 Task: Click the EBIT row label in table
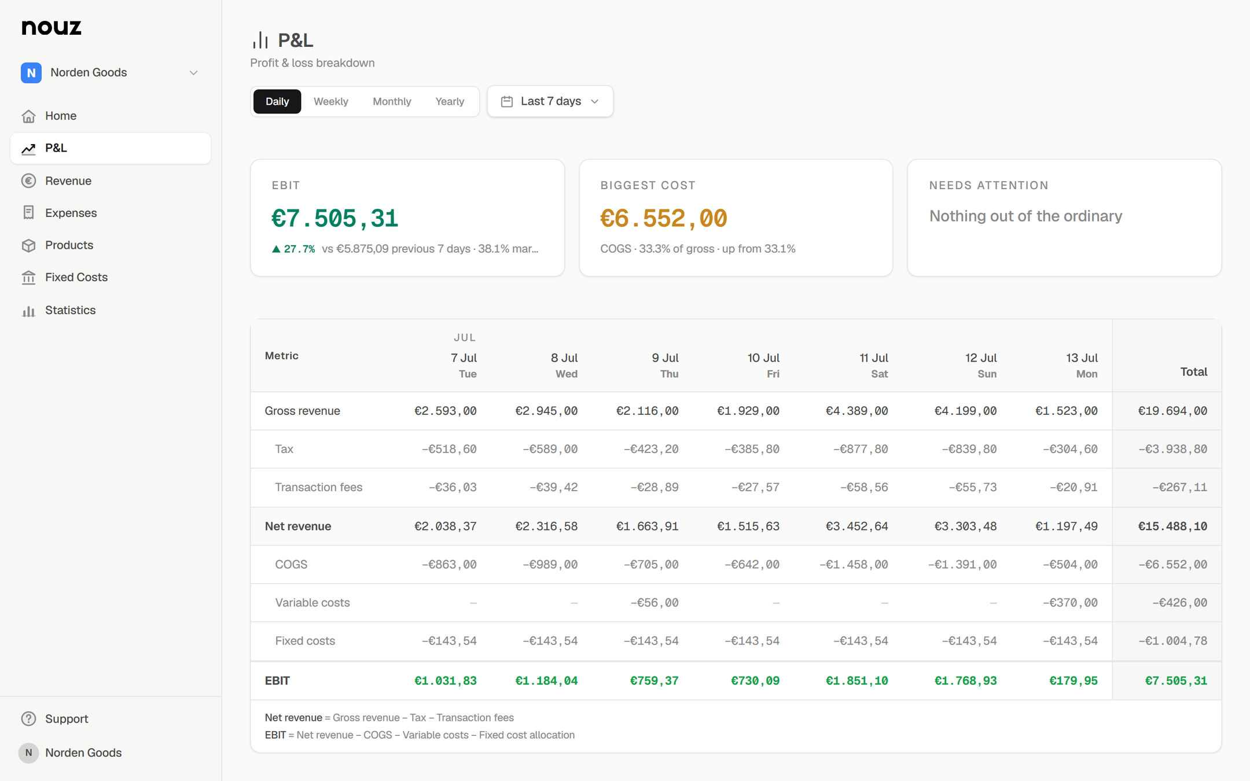point(277,681)
